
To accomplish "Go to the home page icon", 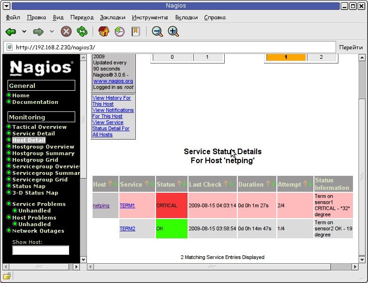I will pos(104,31).
